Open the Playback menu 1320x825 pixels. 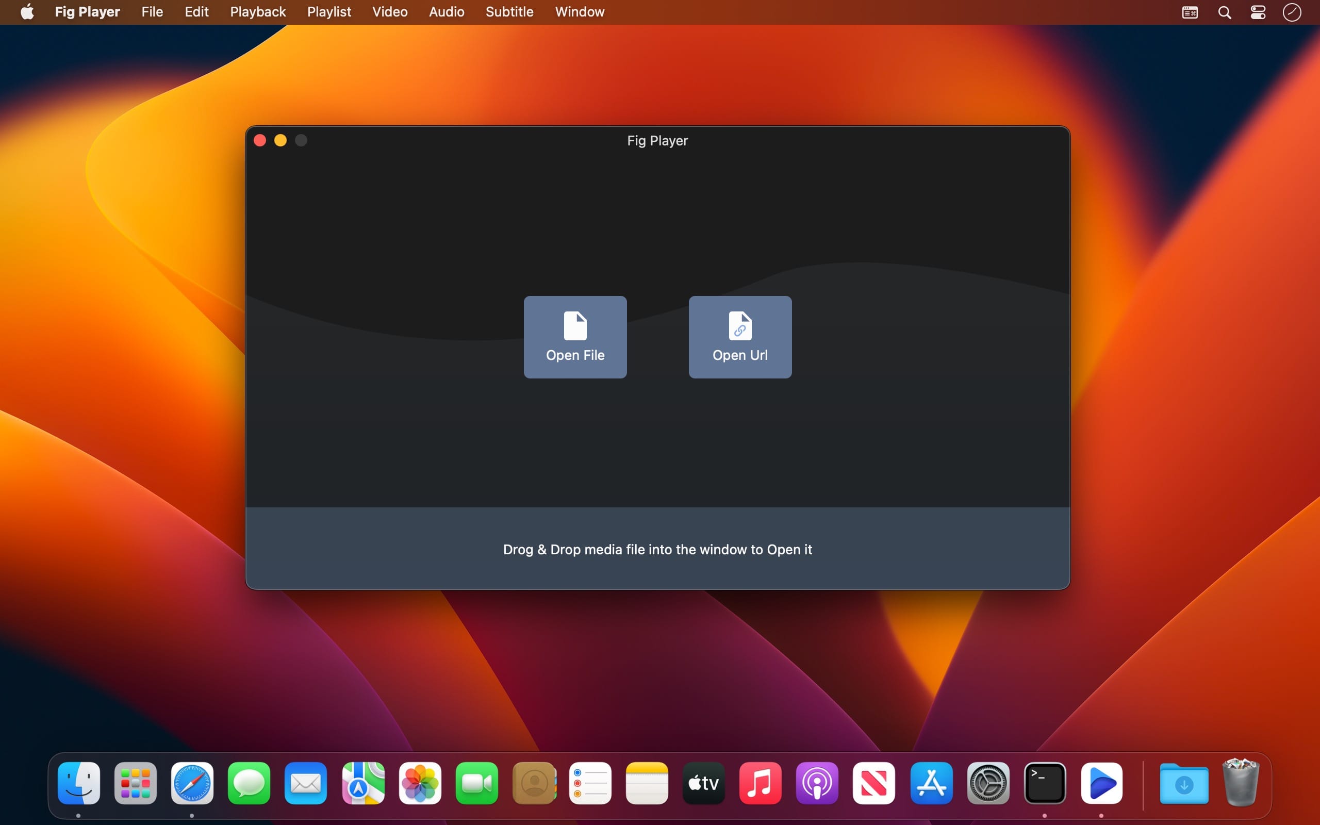(x=257, y=11)
